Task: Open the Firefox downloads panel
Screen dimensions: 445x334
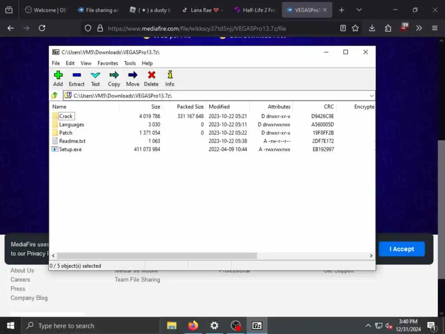Action: 372,28
